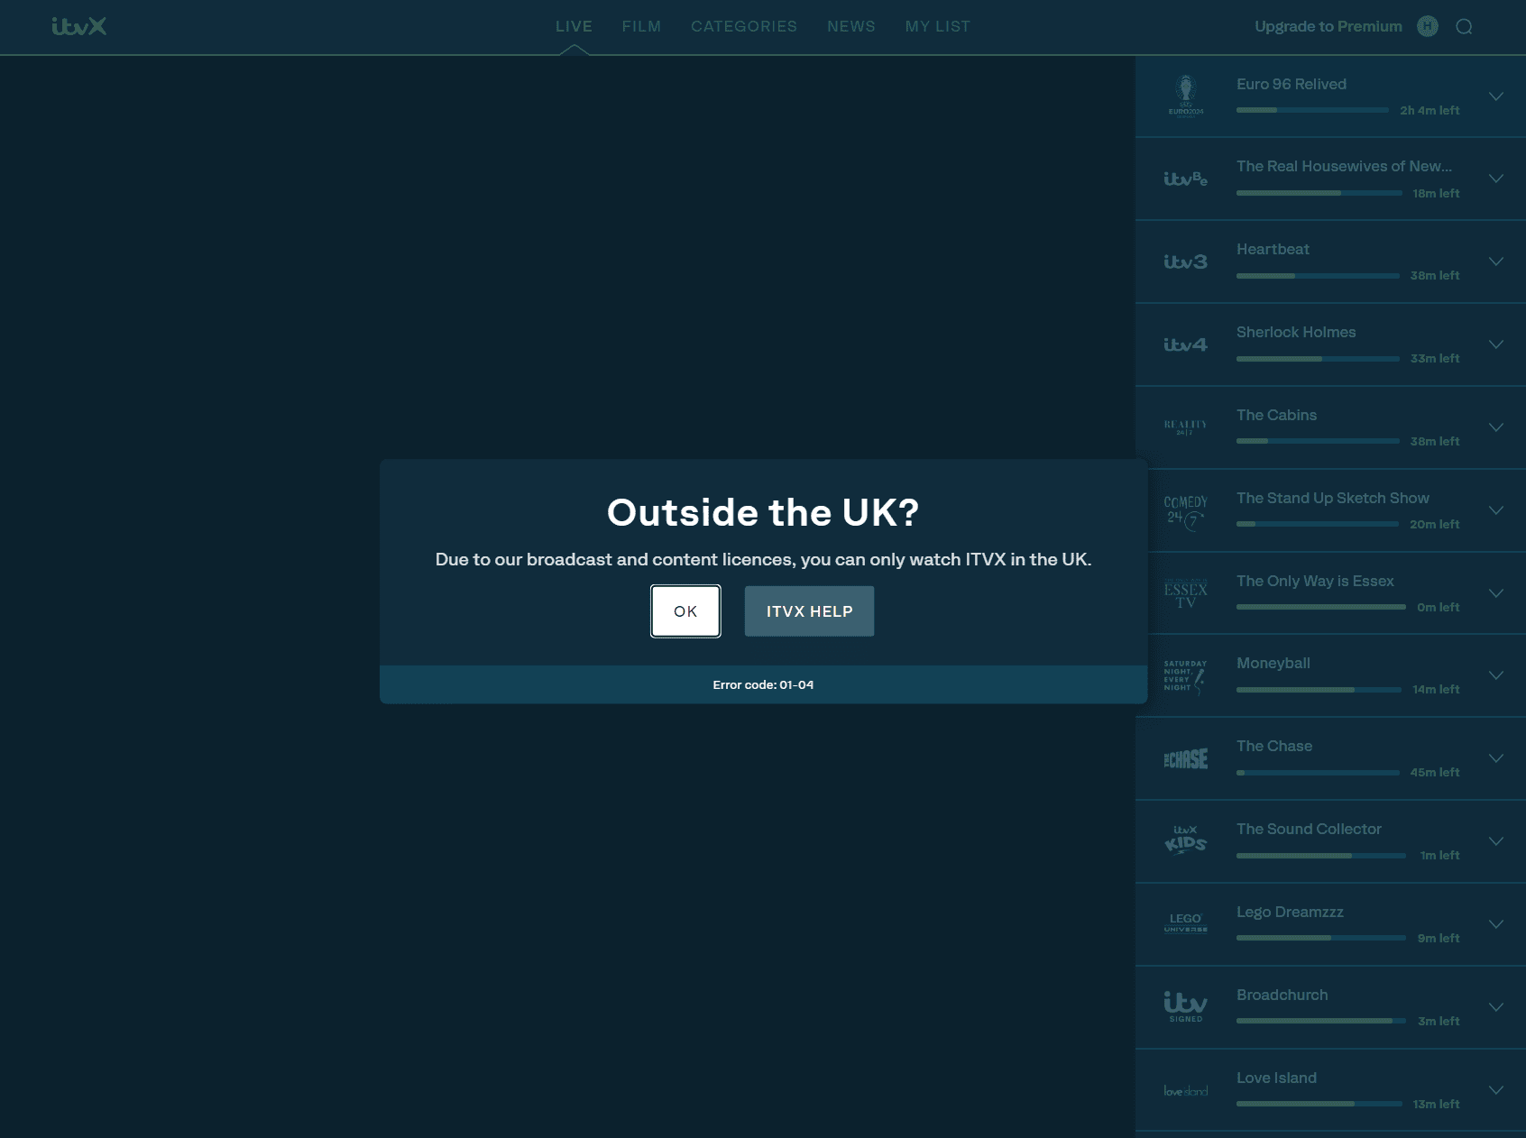Expand The Stand Up Sketch Show chevron
The width and height of the screenshot is (1526, 1138).
point(1496,511)
